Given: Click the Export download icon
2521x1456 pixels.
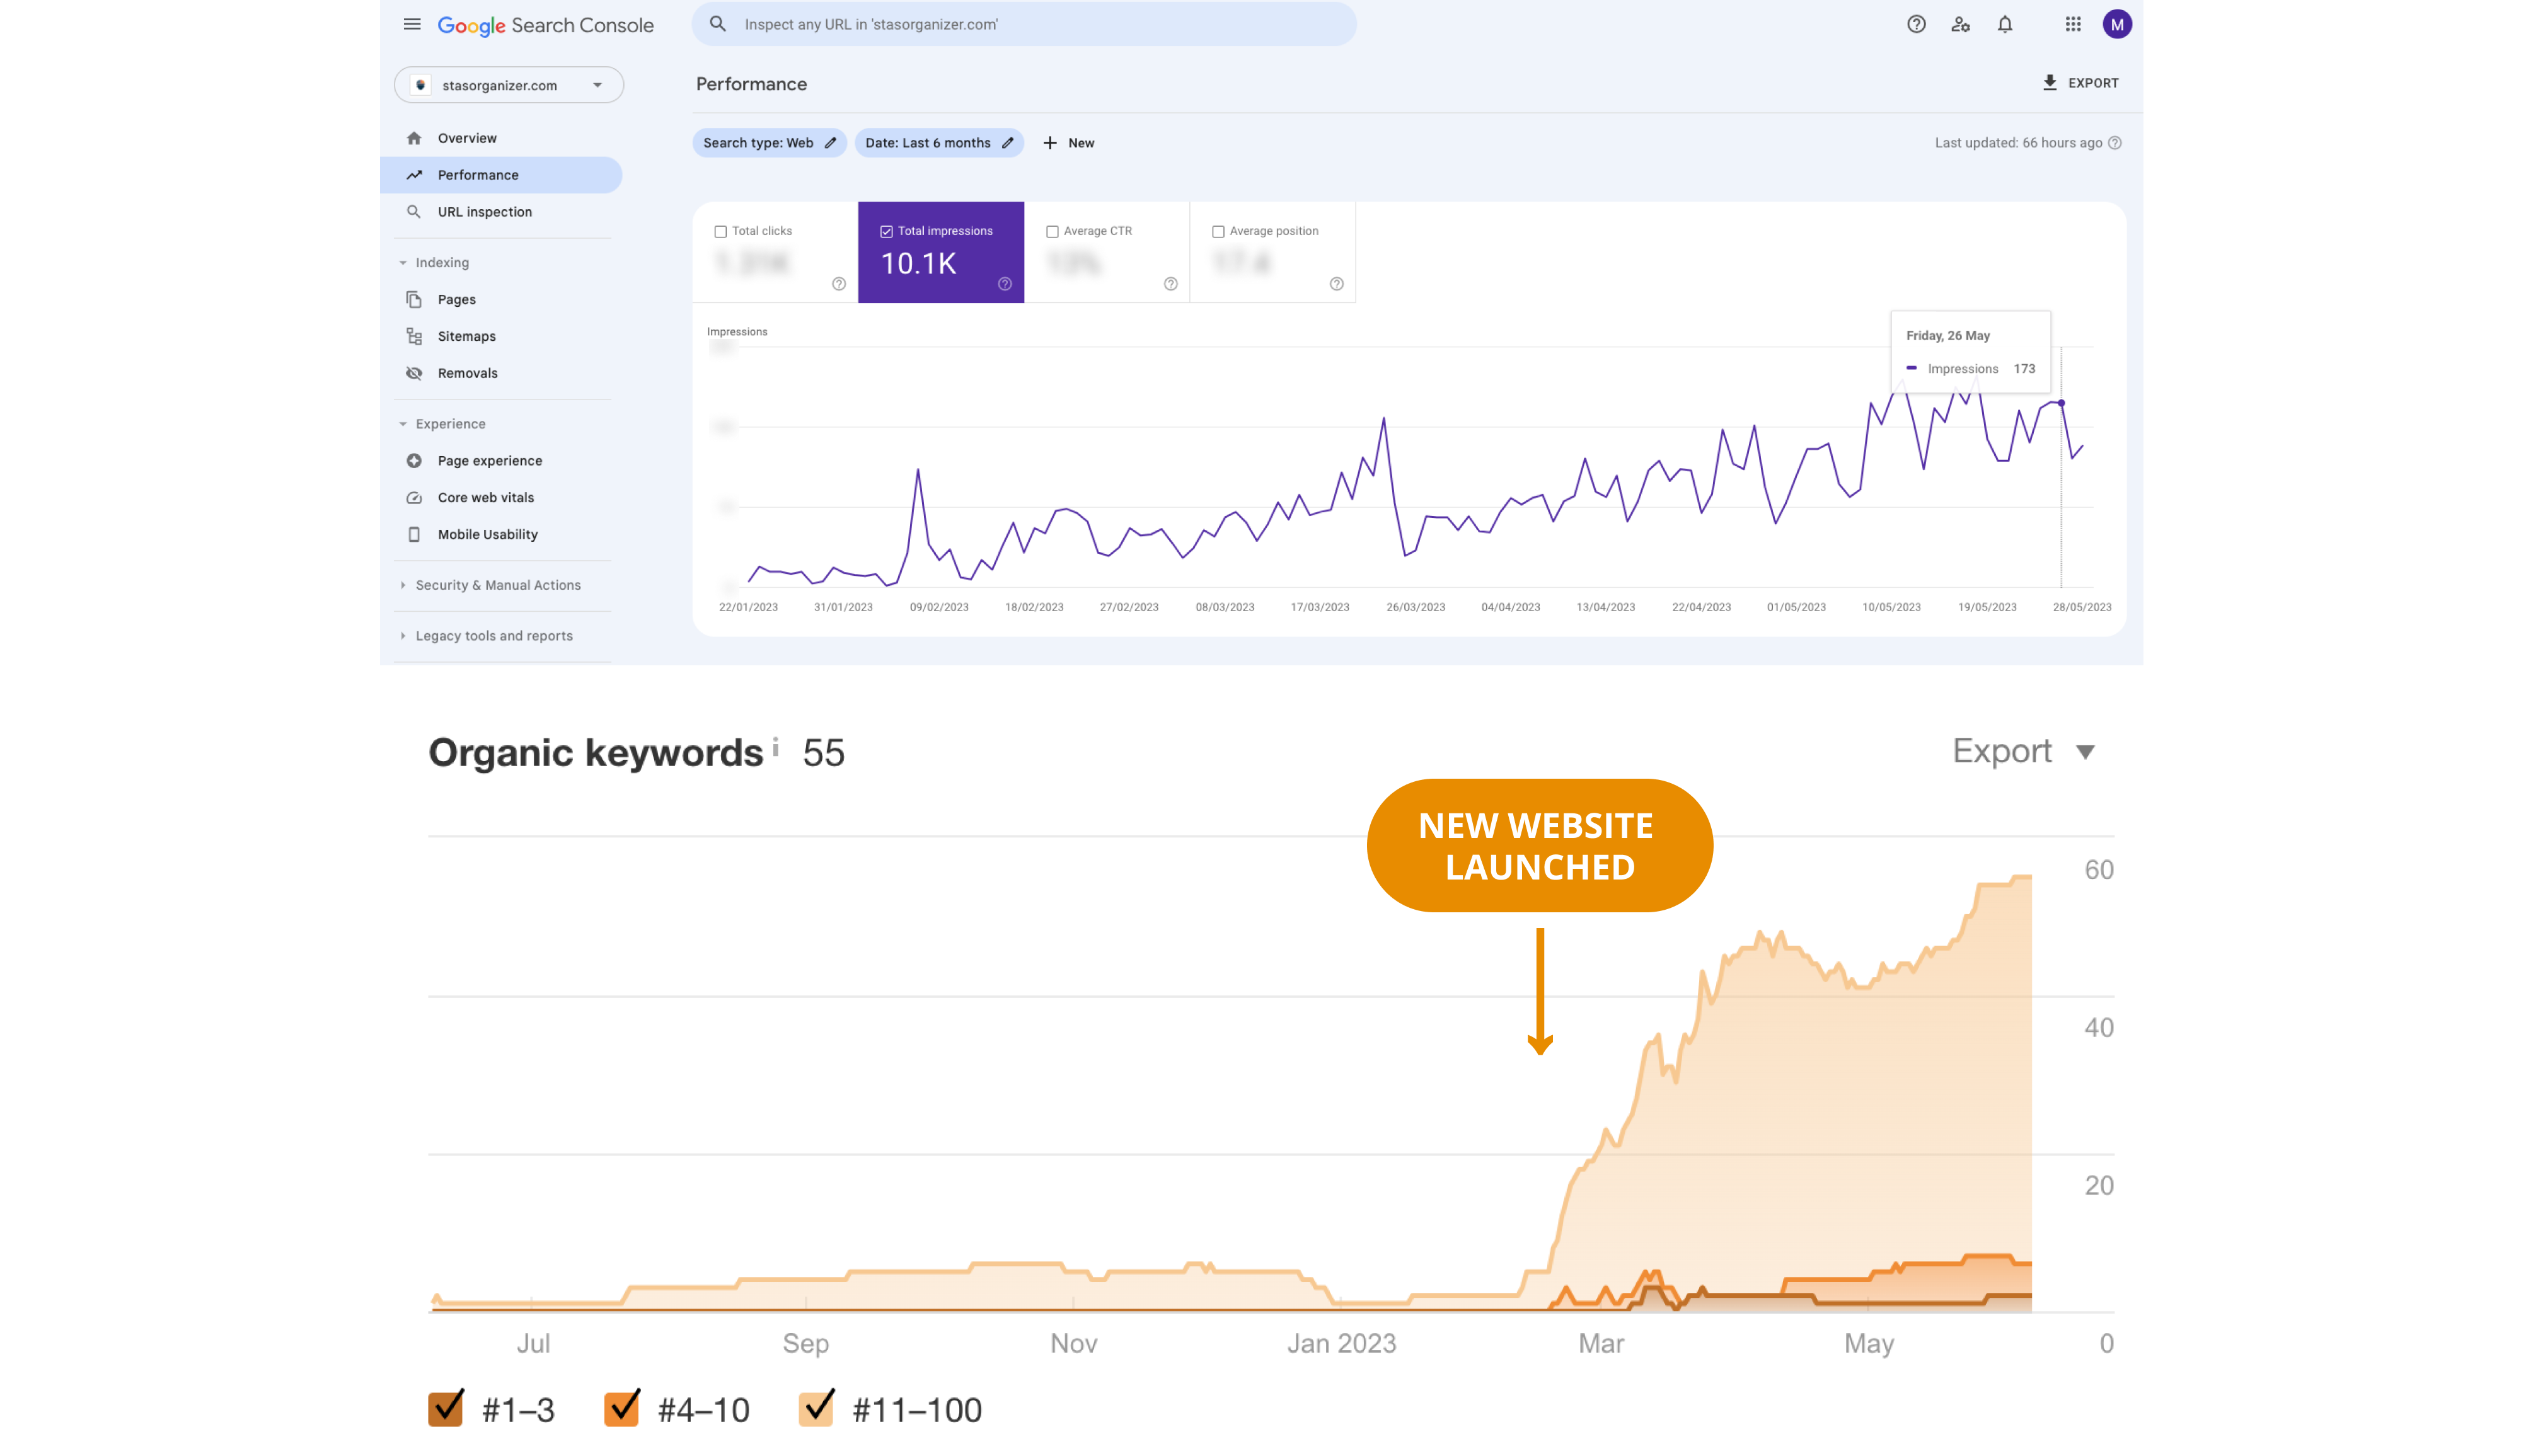Looking at the screenshot, I should pyautogui.click(x=2050, y=83).
